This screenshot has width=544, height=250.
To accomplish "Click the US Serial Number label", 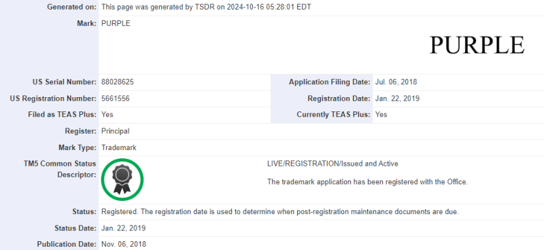I will [64, 82].
